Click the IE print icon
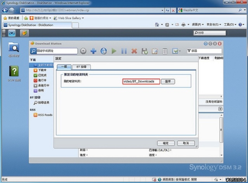Screen dimensions: 248x183 click(x=183, y=24)
